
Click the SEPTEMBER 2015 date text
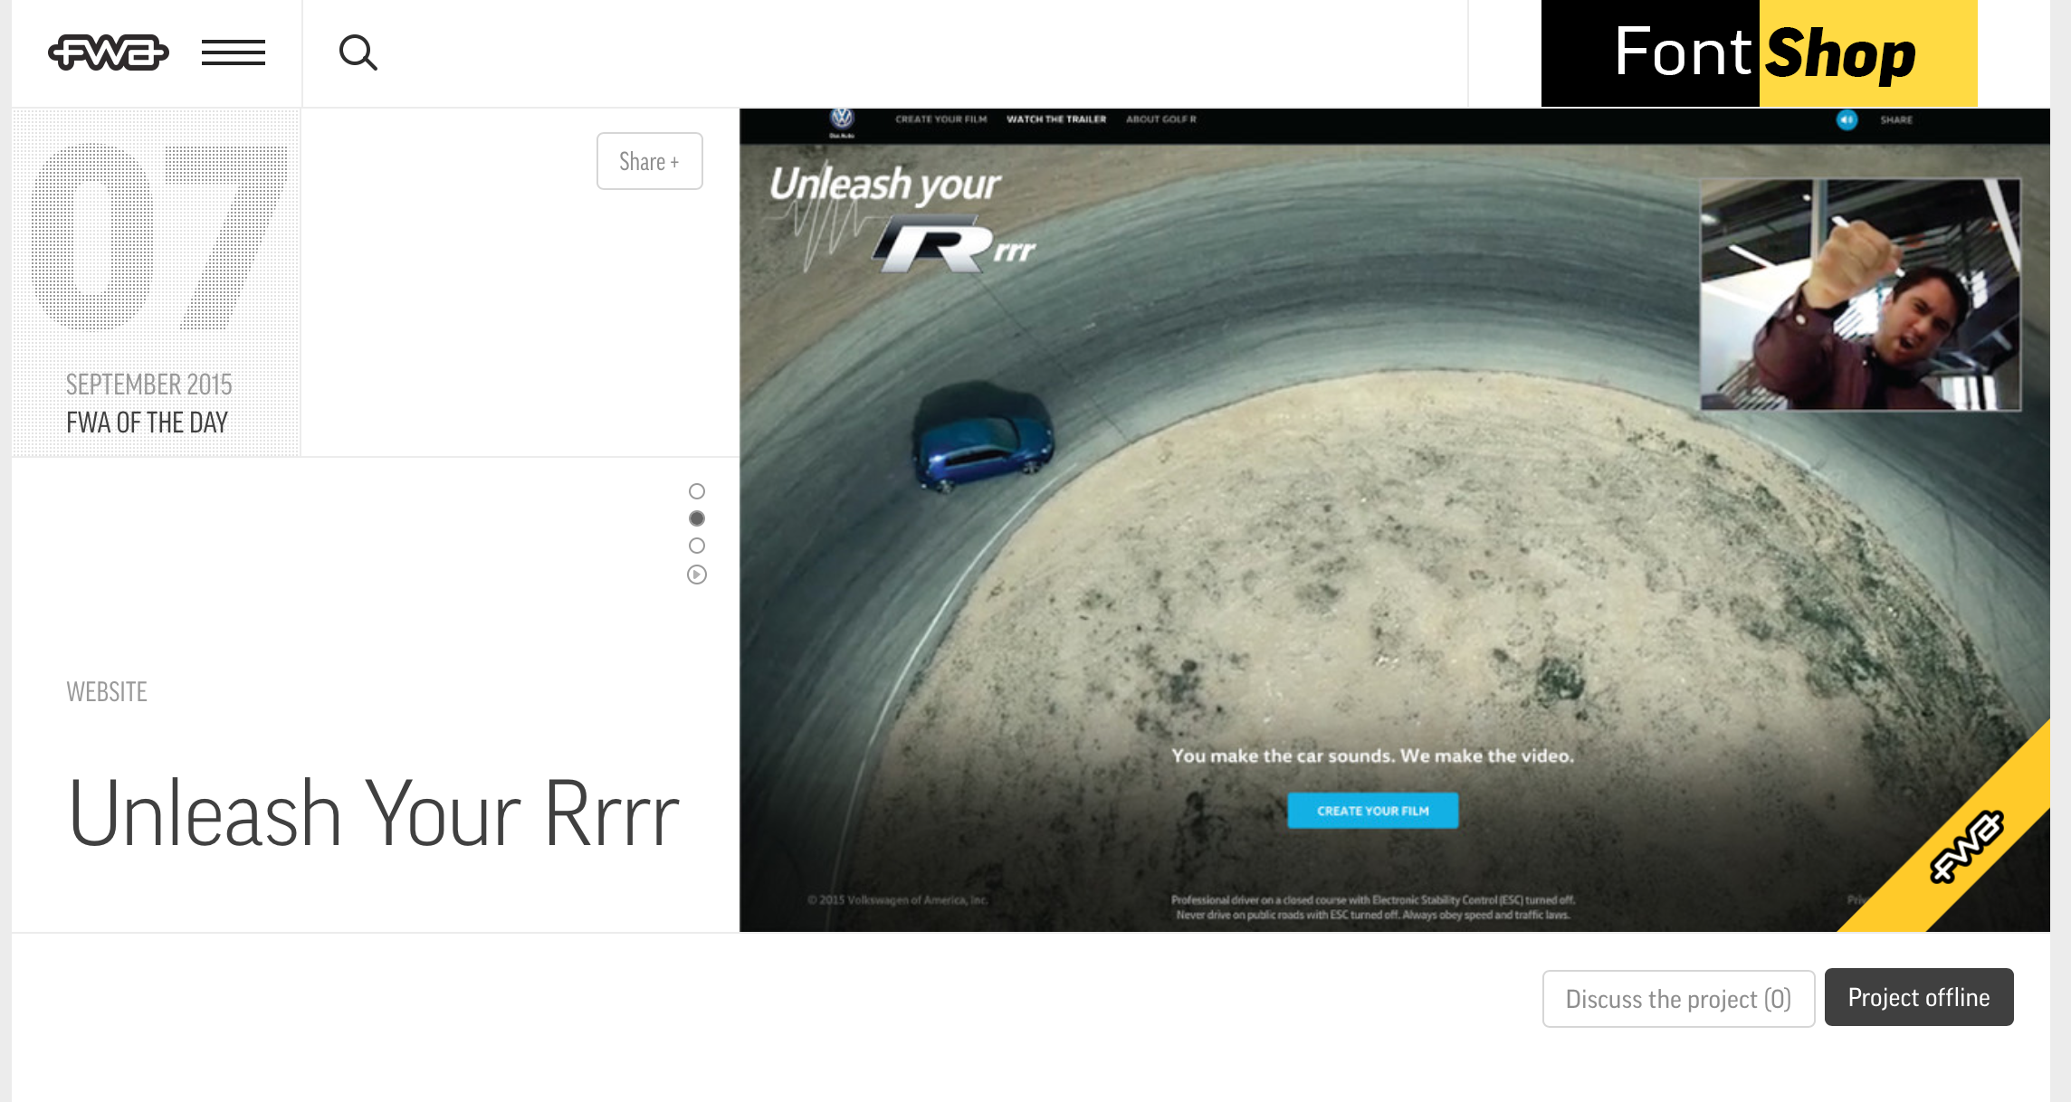point(149,385)
